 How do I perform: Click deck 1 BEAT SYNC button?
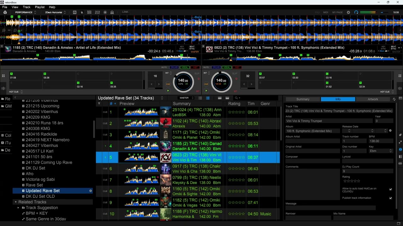tap(192, 48)
